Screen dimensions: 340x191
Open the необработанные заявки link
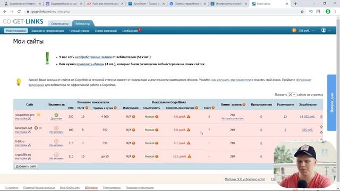(x=93, y=57)
